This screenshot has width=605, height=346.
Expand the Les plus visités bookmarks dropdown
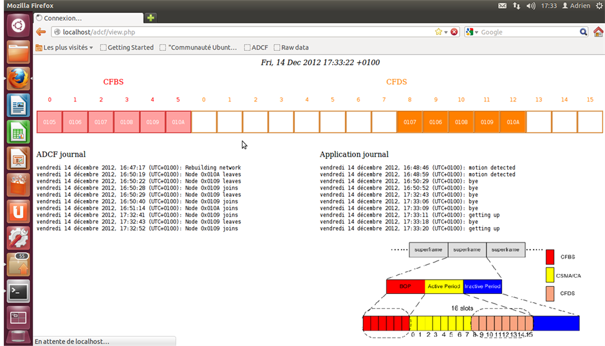click(64, 48)
